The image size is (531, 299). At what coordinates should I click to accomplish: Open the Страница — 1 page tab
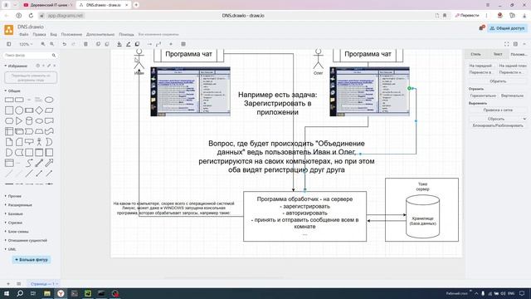43,284
